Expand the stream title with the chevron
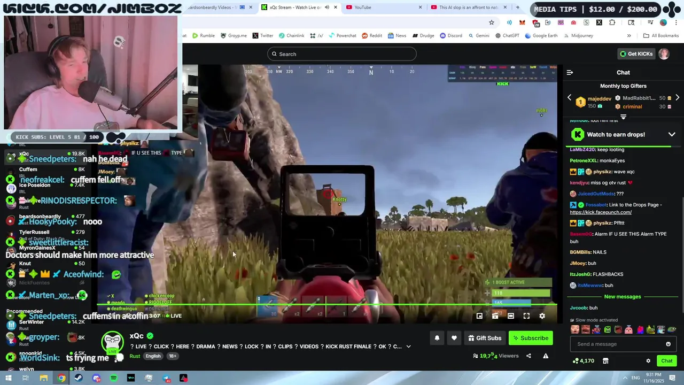Viewport: 684px width, 385px height. click(x=409, y=346)
